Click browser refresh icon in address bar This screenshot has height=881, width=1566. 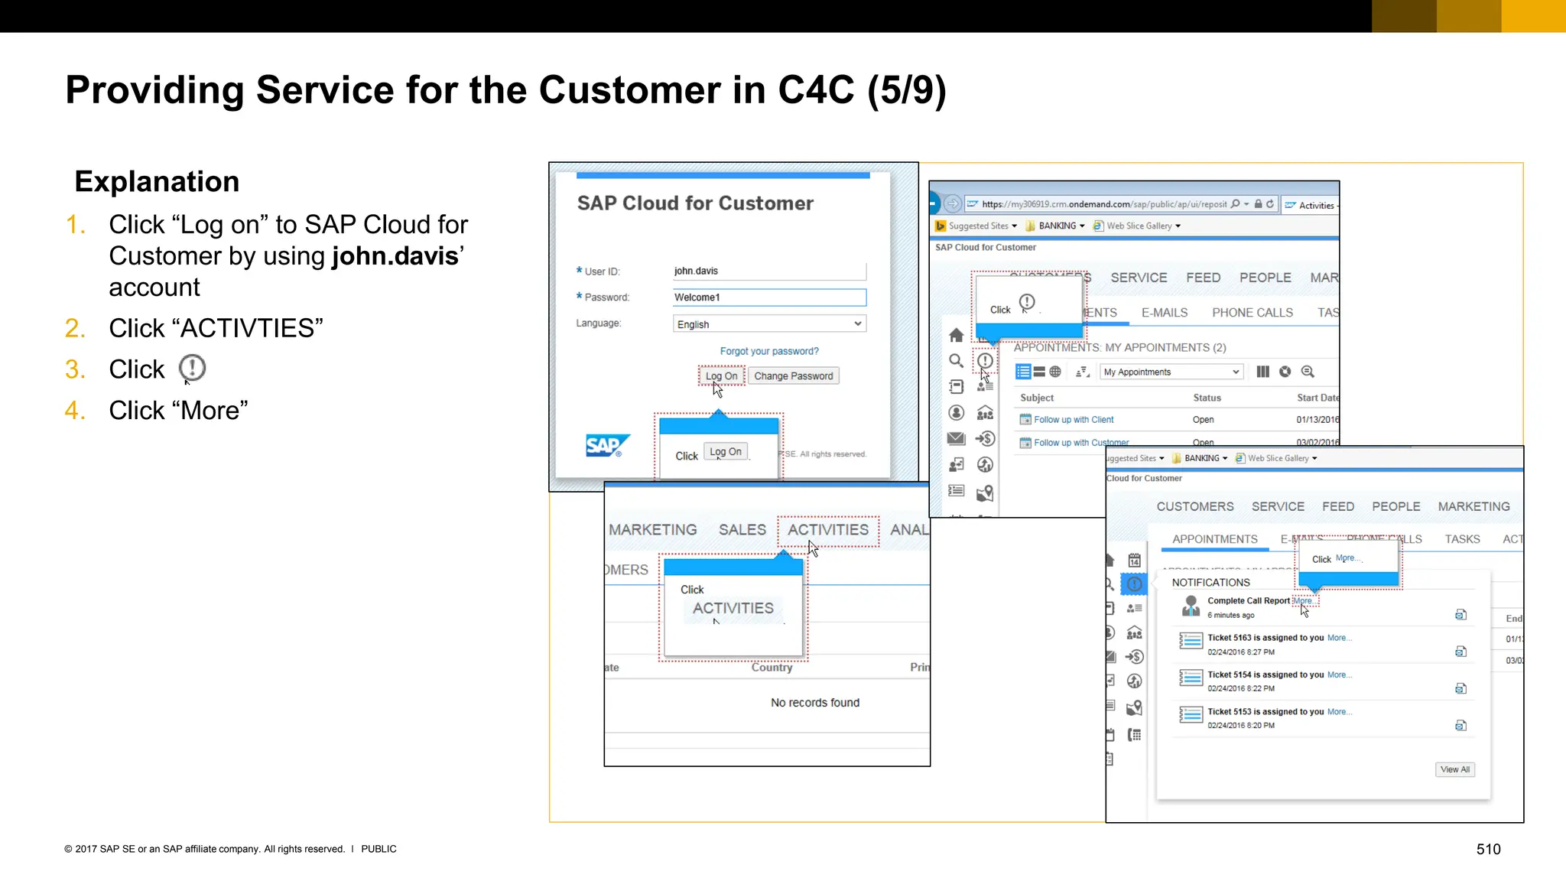[x=1270, y=204]
